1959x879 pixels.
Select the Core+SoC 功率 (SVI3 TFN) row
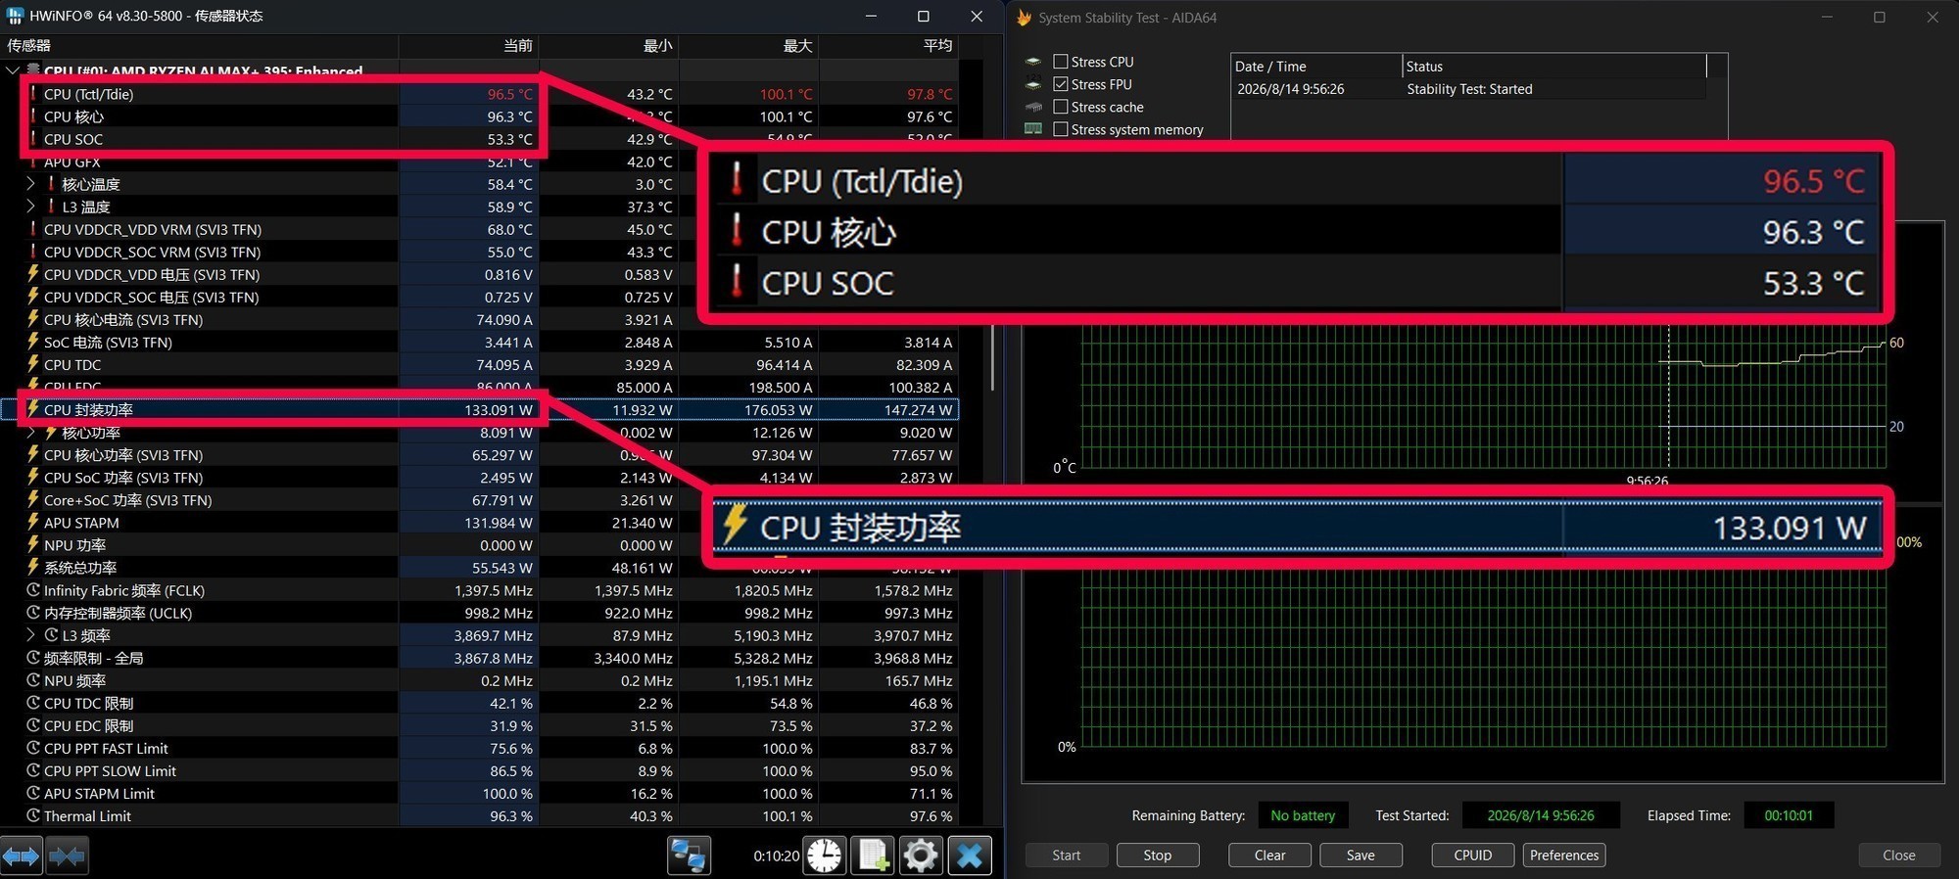[479, 500]
